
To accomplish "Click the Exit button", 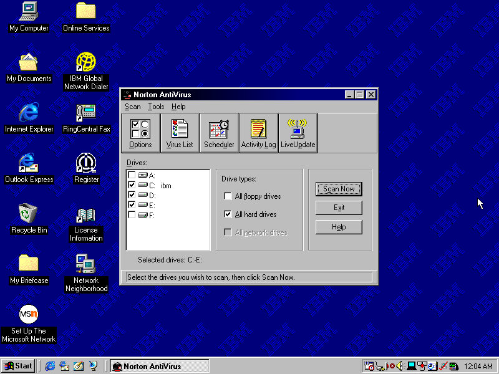I will coord(339,208).
